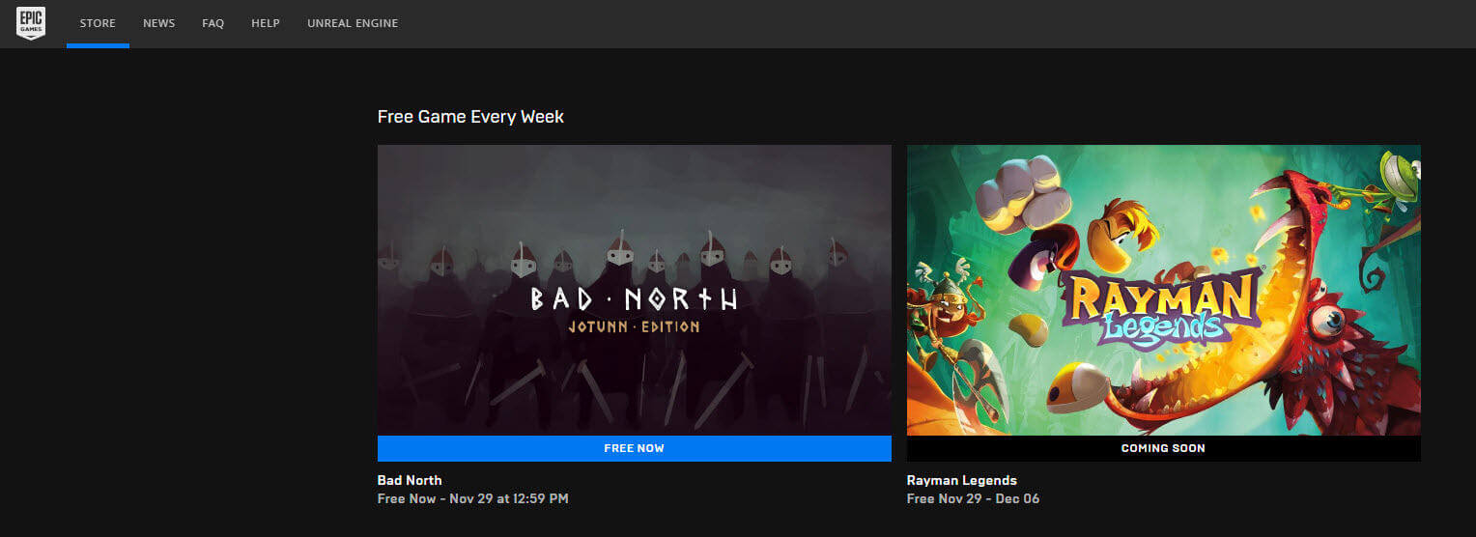Image resolution: width=1476 pixels, height=537 pixels.
Task: Click the Nov 29 at 12:59 PM text
Action: click(x=509, y=498)
